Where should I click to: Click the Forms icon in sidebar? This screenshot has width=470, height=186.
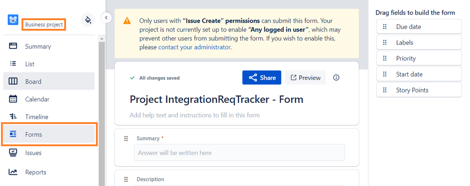pos(13,134)
